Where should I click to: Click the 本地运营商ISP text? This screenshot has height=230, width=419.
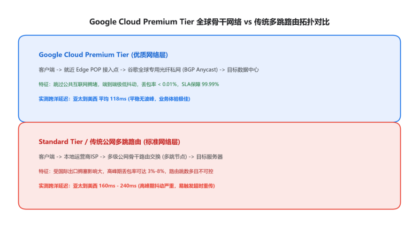tap(81, 157)
